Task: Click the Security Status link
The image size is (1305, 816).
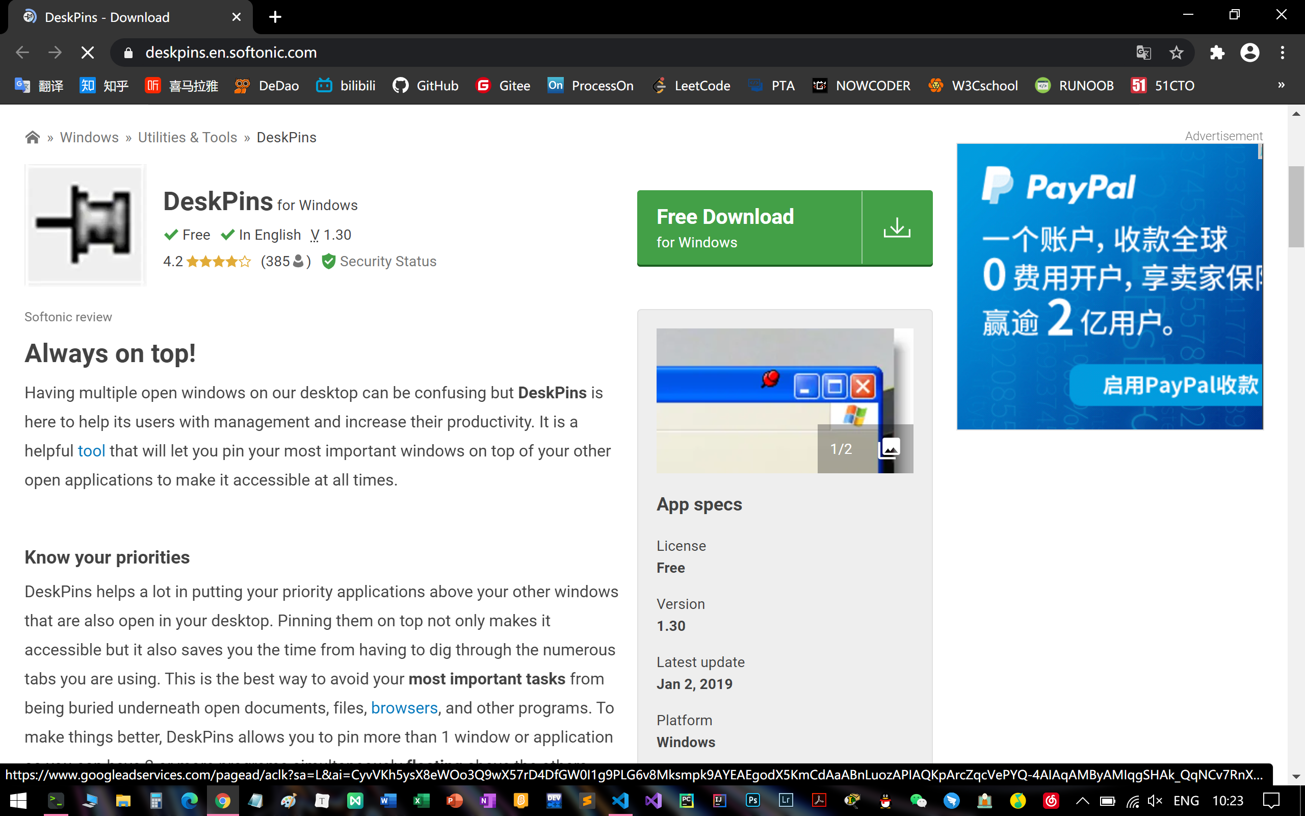Action: tap(387, 262)
